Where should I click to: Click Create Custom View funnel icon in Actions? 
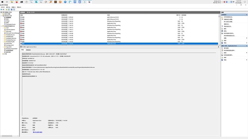pyautogui.click(x=222, y=19)
